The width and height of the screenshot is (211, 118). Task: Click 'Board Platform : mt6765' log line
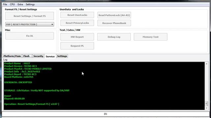[18, 77]
